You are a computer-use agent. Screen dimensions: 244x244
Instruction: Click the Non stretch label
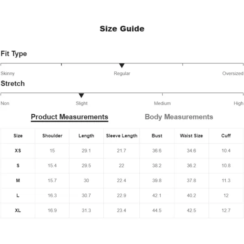pyautogui.click(x=5, y=103)
